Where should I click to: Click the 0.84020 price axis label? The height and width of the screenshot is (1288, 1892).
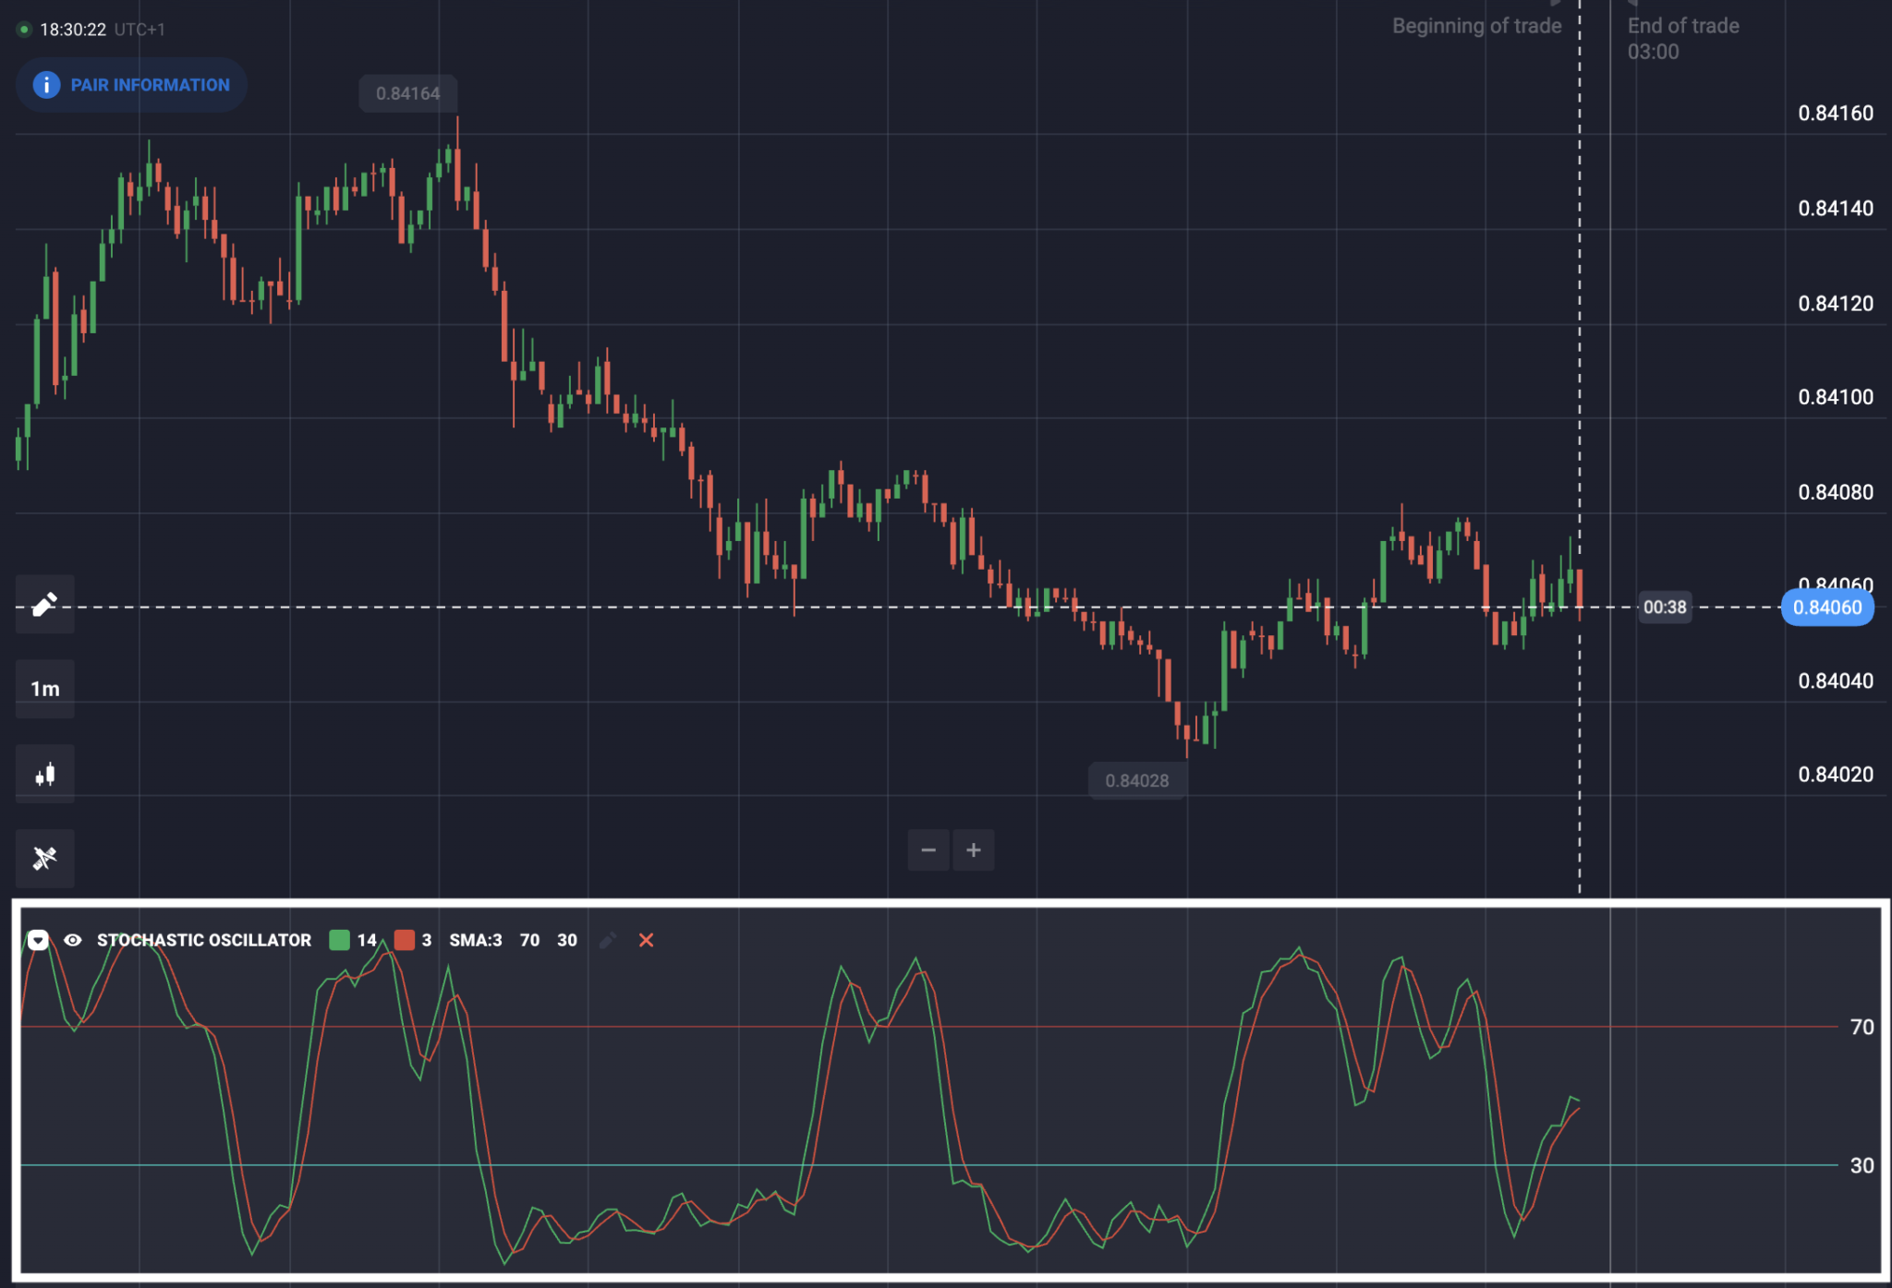1836,775
